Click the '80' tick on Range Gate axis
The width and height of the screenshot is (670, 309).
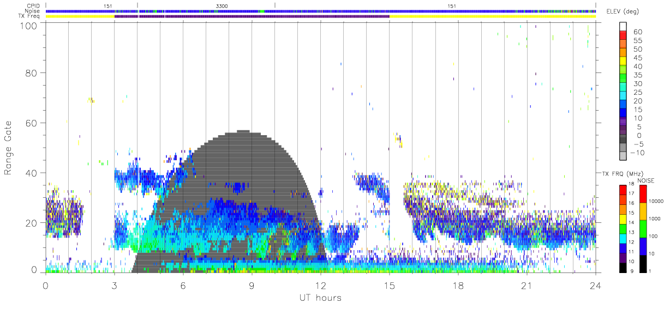pos(32,73)
